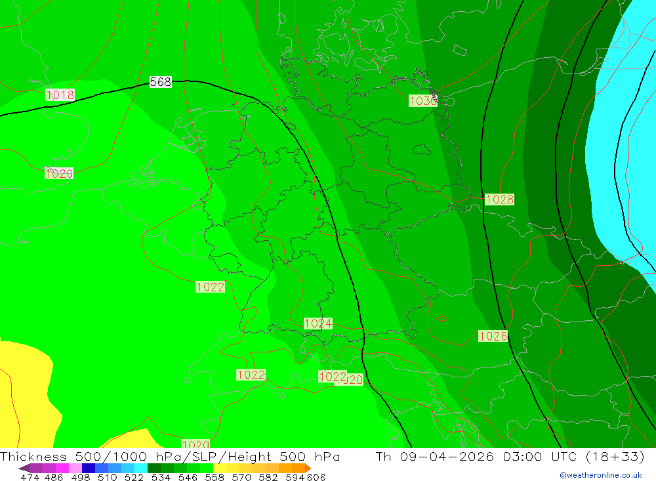
Task: Click the 546 legend value
Action: 188,477
